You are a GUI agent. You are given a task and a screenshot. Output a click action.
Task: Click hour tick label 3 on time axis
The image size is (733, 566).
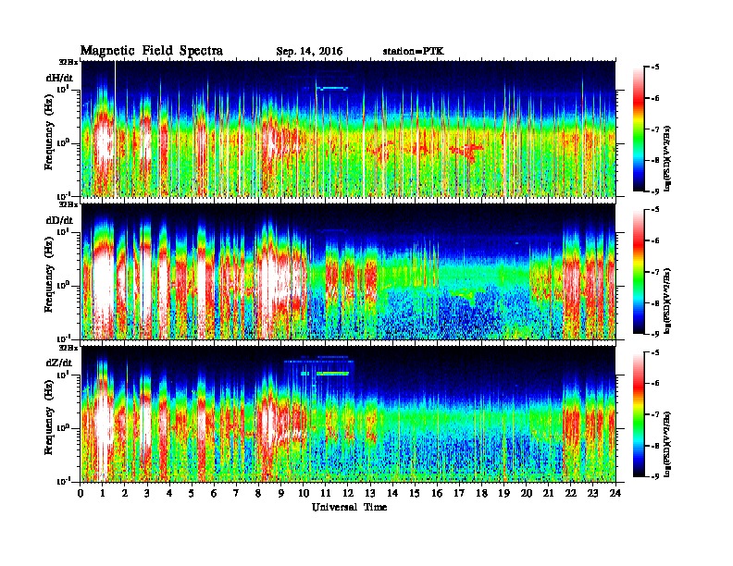tap(147, 493)
